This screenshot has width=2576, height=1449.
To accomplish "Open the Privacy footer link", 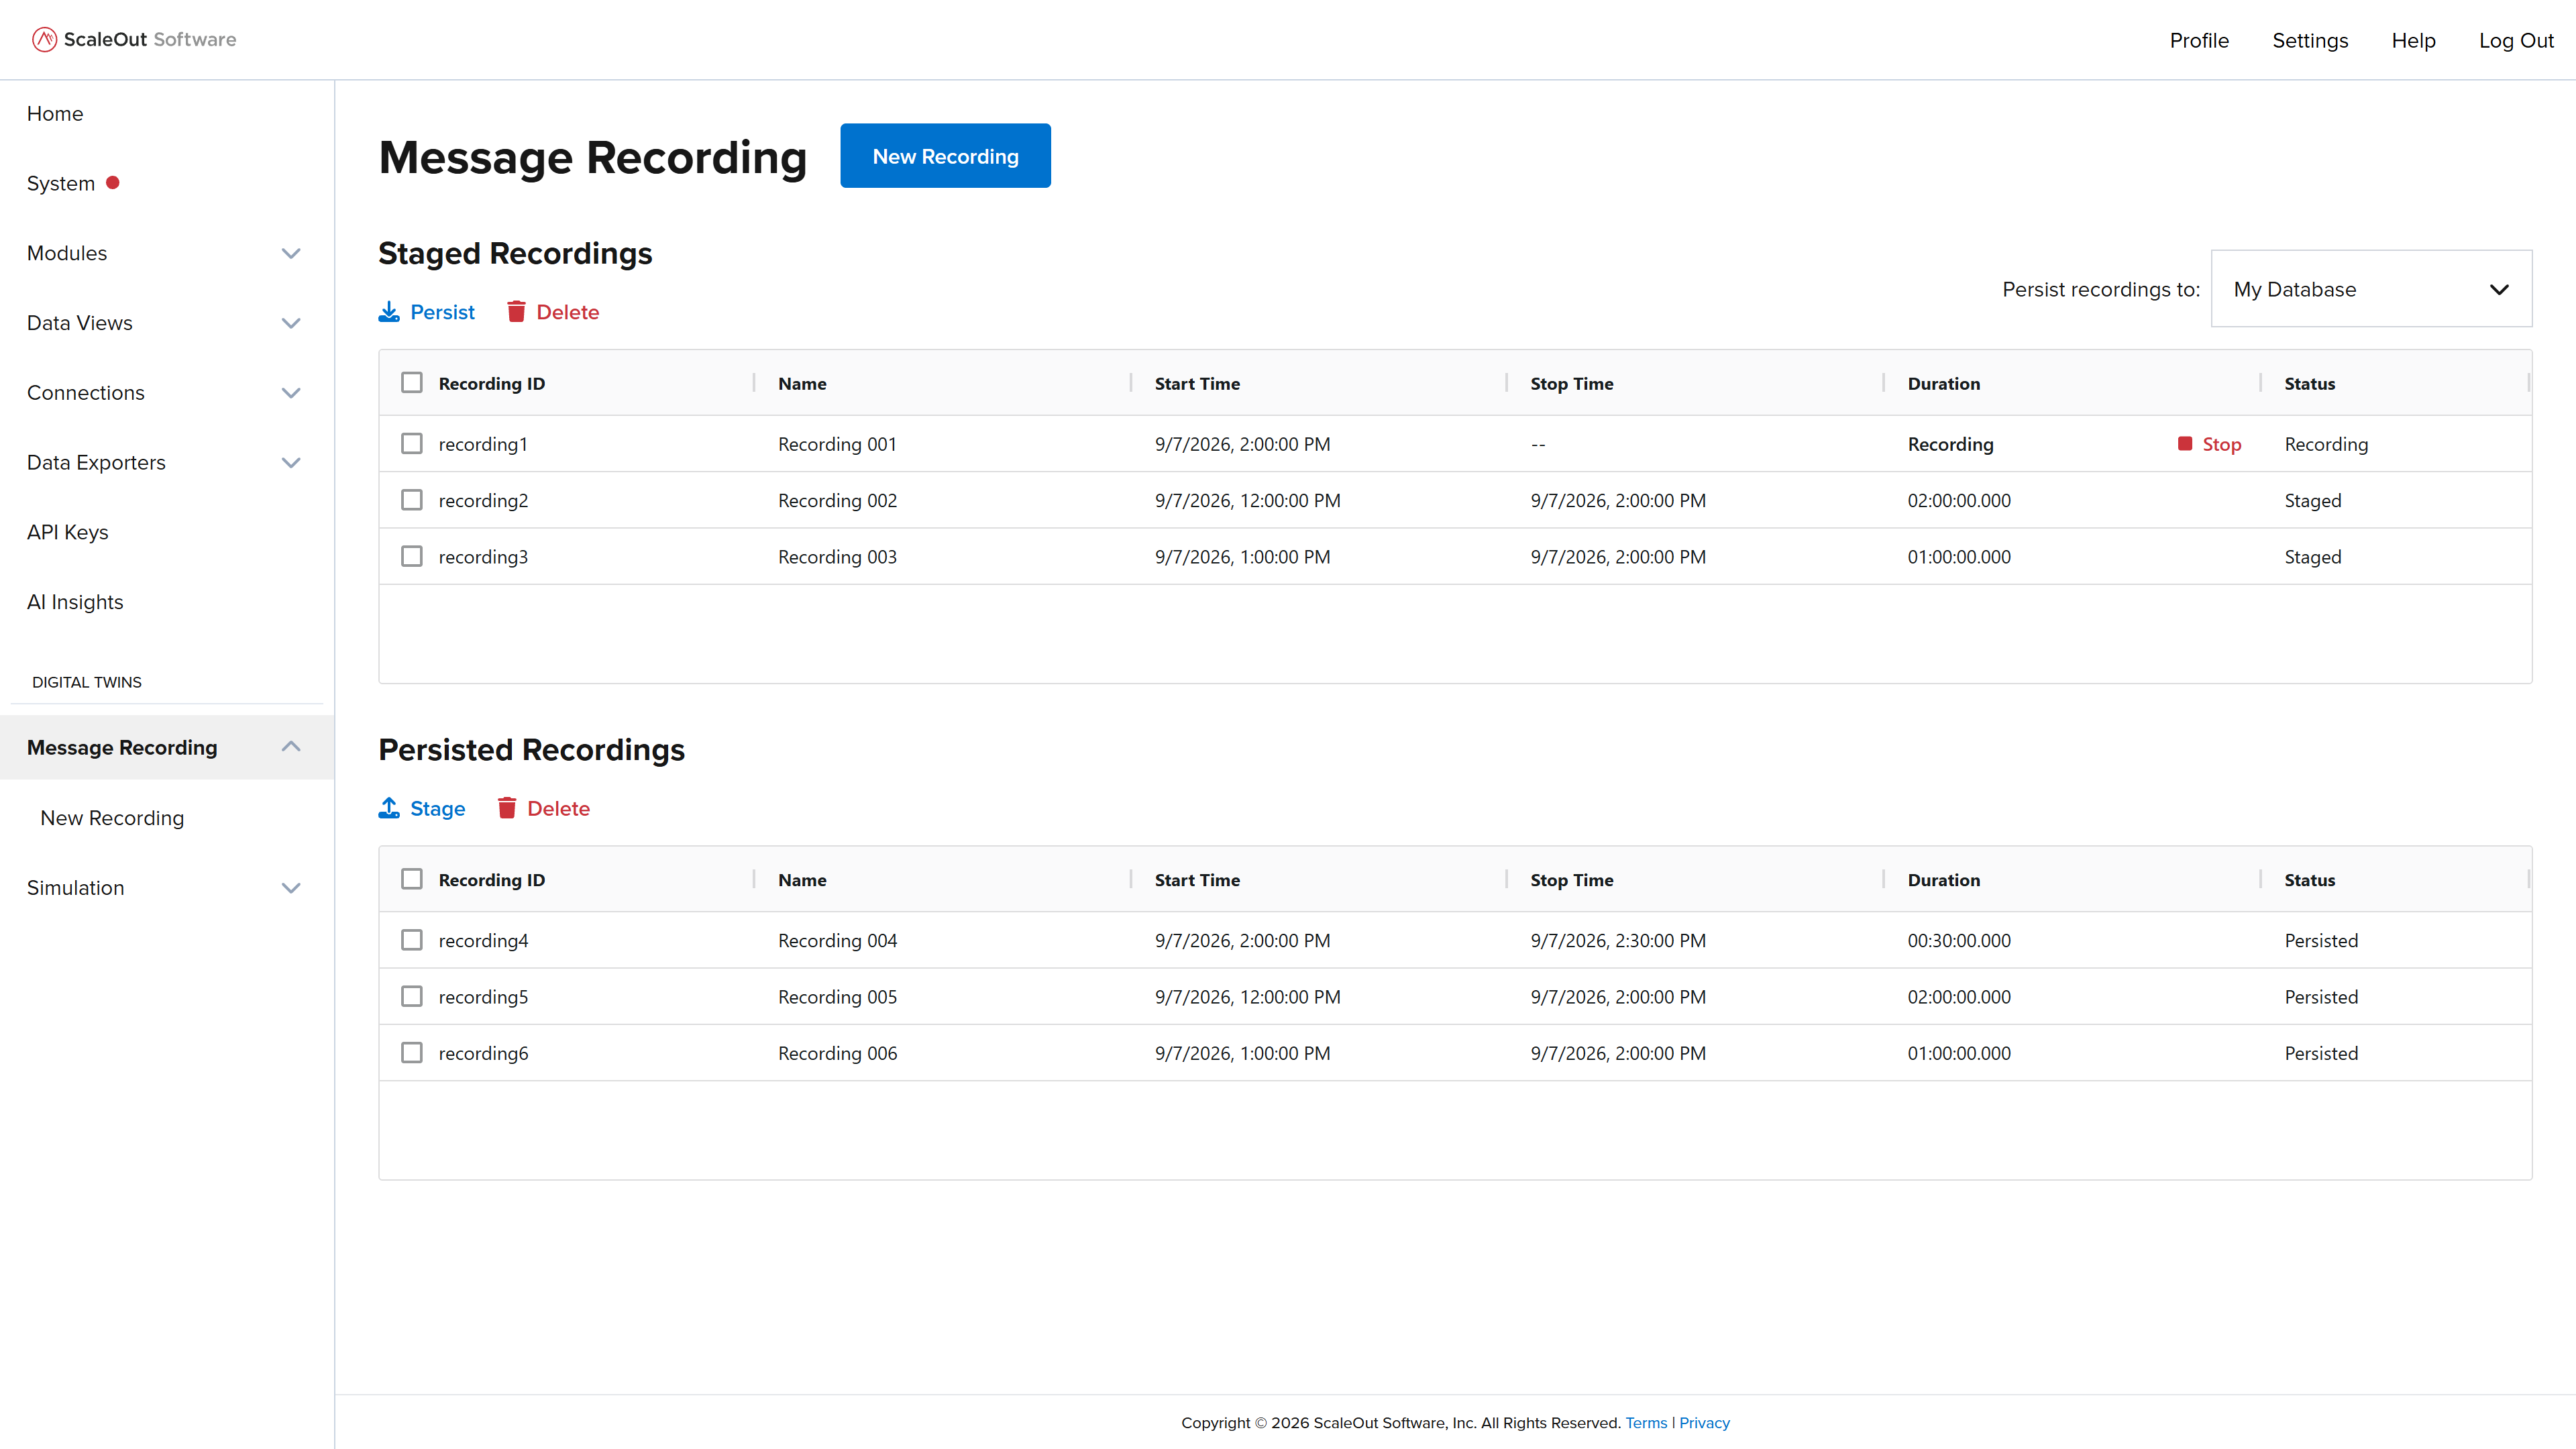I will tap(1704, 1423).
